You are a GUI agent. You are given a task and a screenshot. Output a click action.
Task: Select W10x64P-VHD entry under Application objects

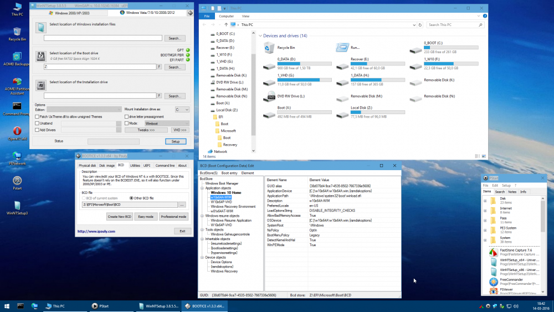(221, 202)
